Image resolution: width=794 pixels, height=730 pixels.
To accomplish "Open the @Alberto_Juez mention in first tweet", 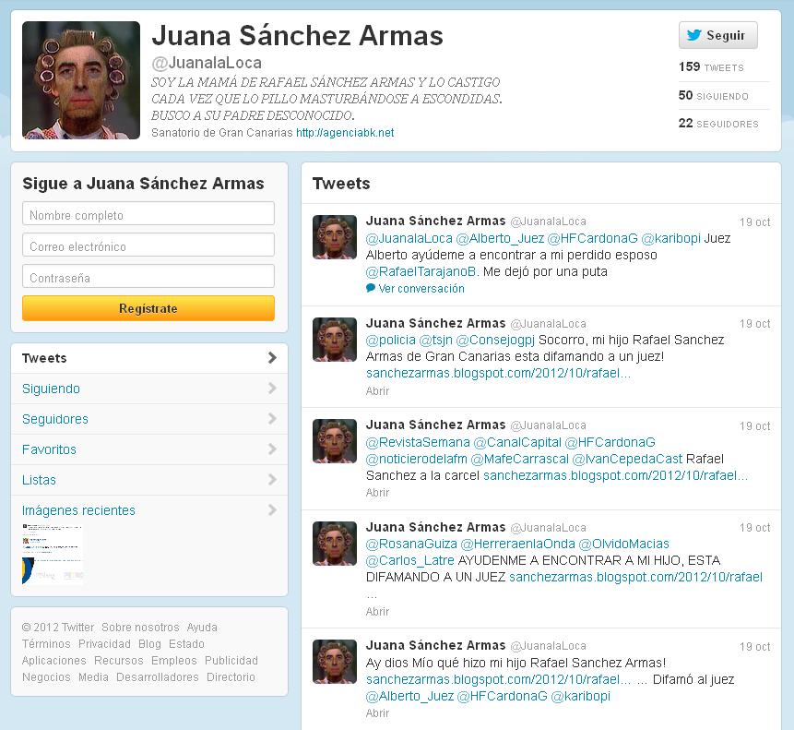I will (500, 238).
